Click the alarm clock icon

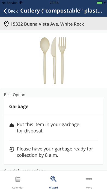point(12,149)
